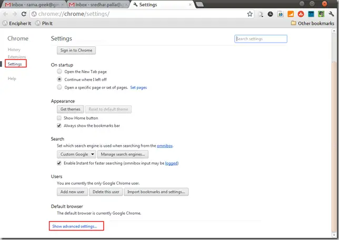Reload the settings page
The image size is (339, 240).
pos(24,14)
